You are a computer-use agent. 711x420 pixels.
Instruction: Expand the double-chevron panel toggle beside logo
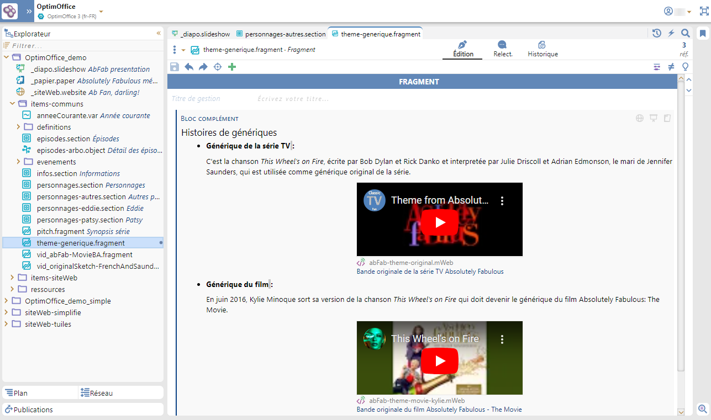click(x=29, y=12)
